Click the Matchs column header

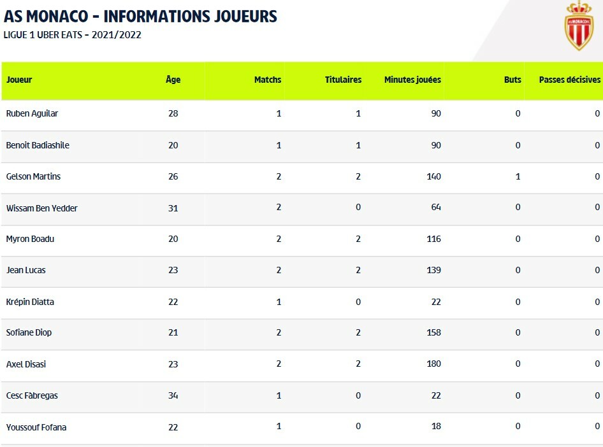point(267,80)
